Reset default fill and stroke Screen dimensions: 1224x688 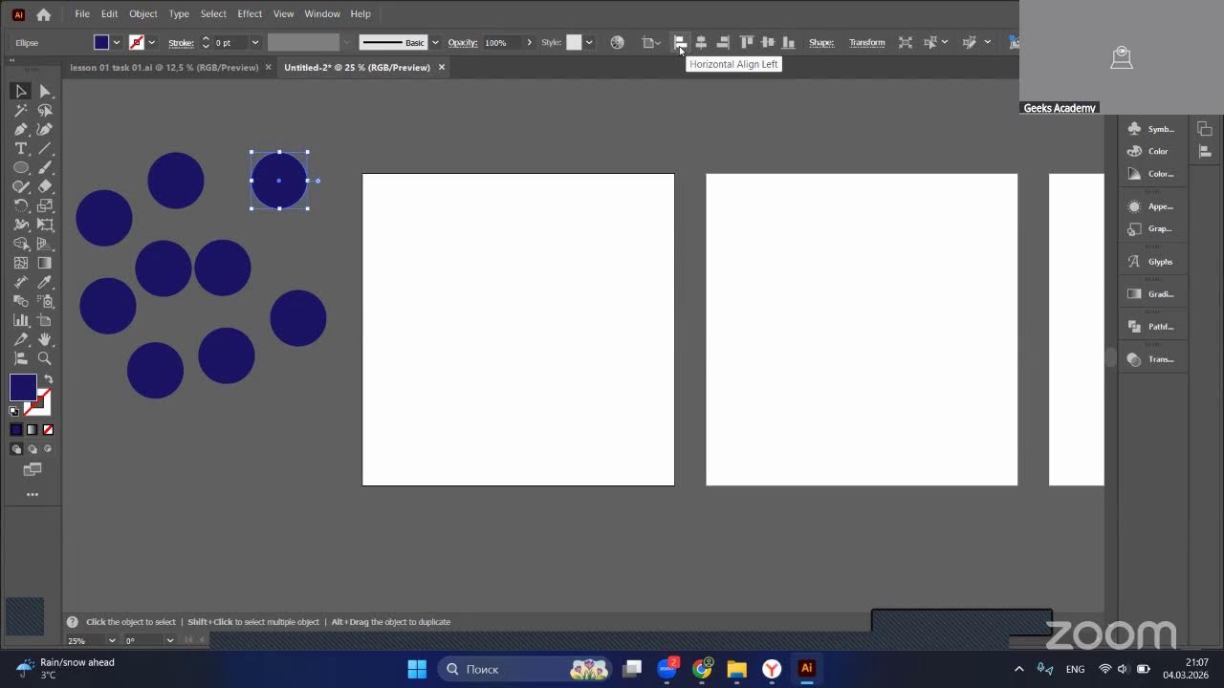pos(14,411)
